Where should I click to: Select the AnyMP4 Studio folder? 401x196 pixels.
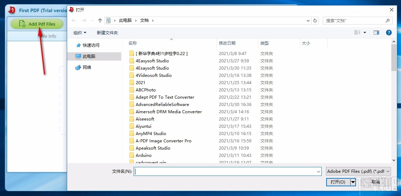(x=151, y=134)
